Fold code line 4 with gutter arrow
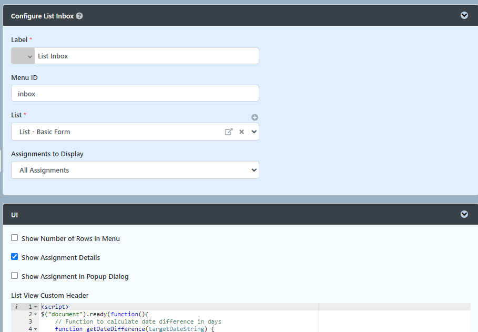Screen dimensions: 478x332 [36, 329]
